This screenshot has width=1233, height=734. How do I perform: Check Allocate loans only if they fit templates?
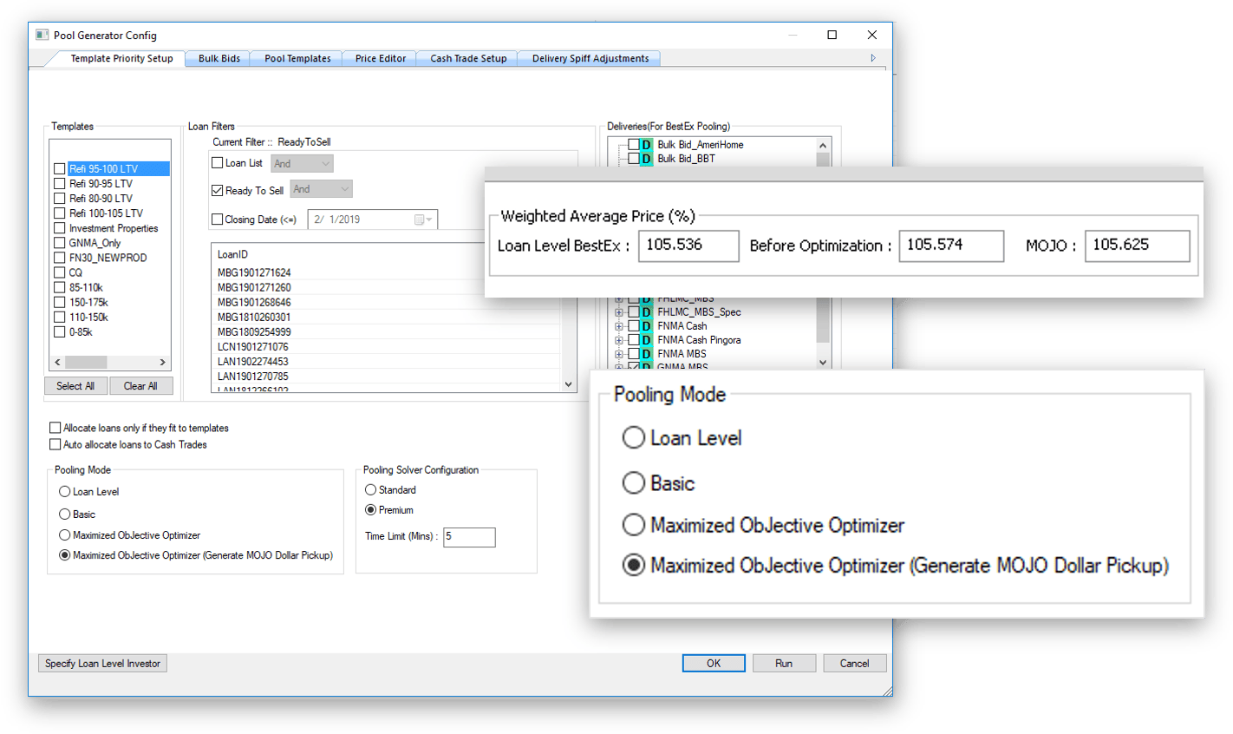coord(55,428)
